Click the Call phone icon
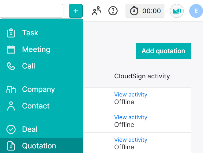 coord(11,66)
